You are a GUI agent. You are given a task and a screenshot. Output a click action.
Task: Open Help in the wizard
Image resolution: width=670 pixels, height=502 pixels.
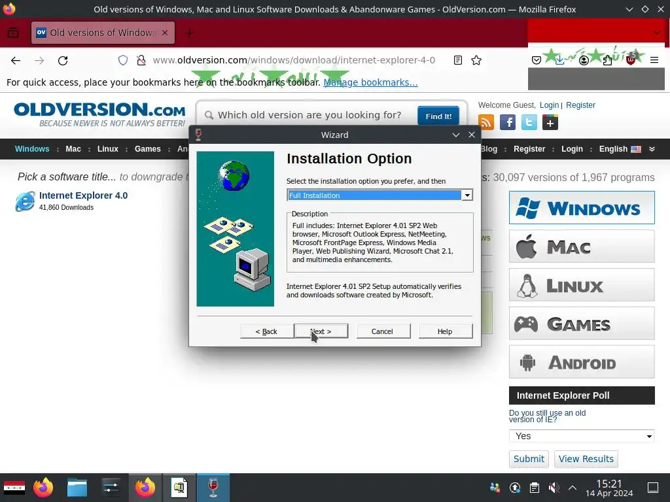tap(445, 331)
